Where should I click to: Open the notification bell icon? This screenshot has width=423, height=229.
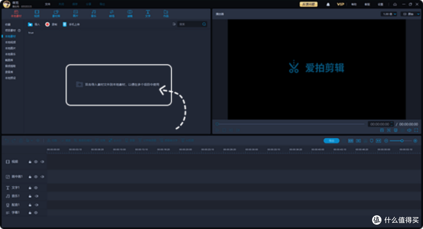point(328,4)
